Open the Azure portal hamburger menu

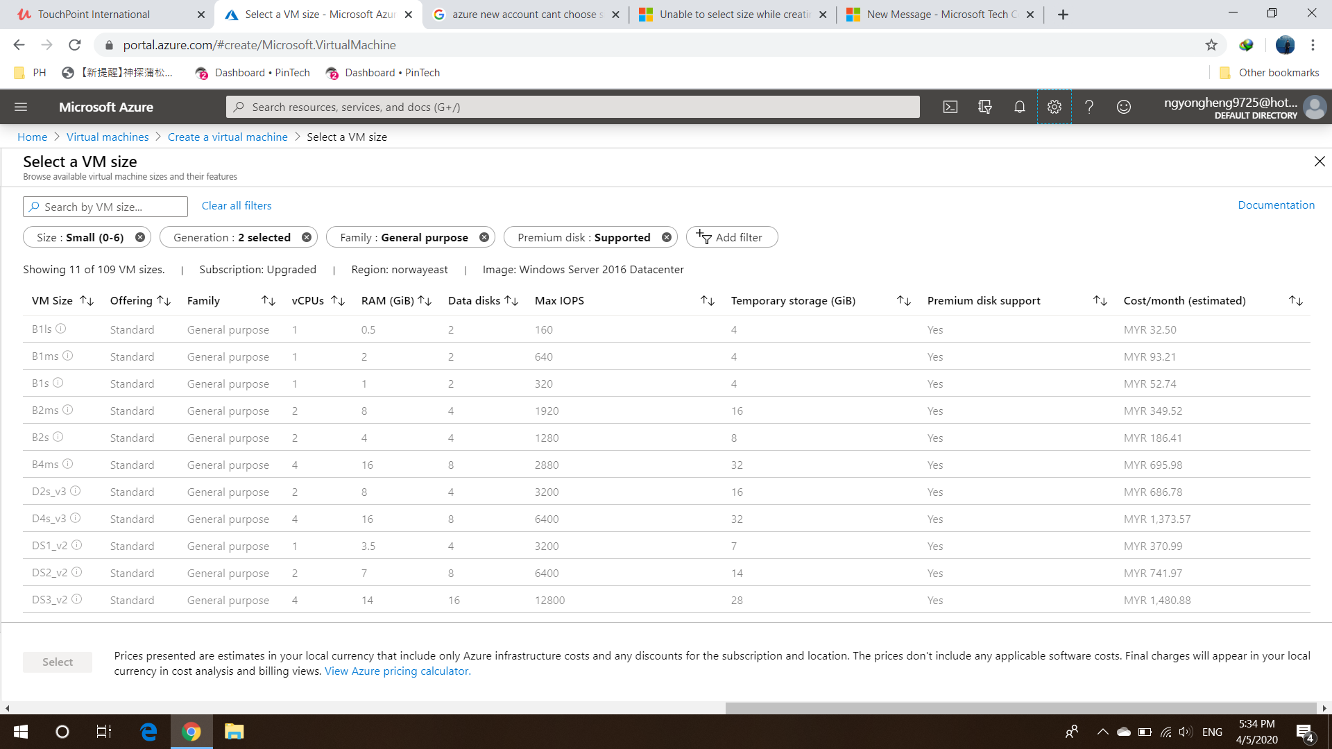[21, 107]
